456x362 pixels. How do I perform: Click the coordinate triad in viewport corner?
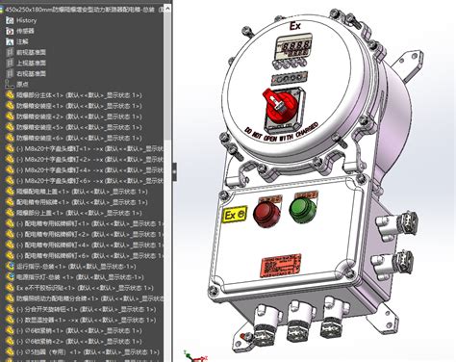pyautogui.click(x=194, y=356)
